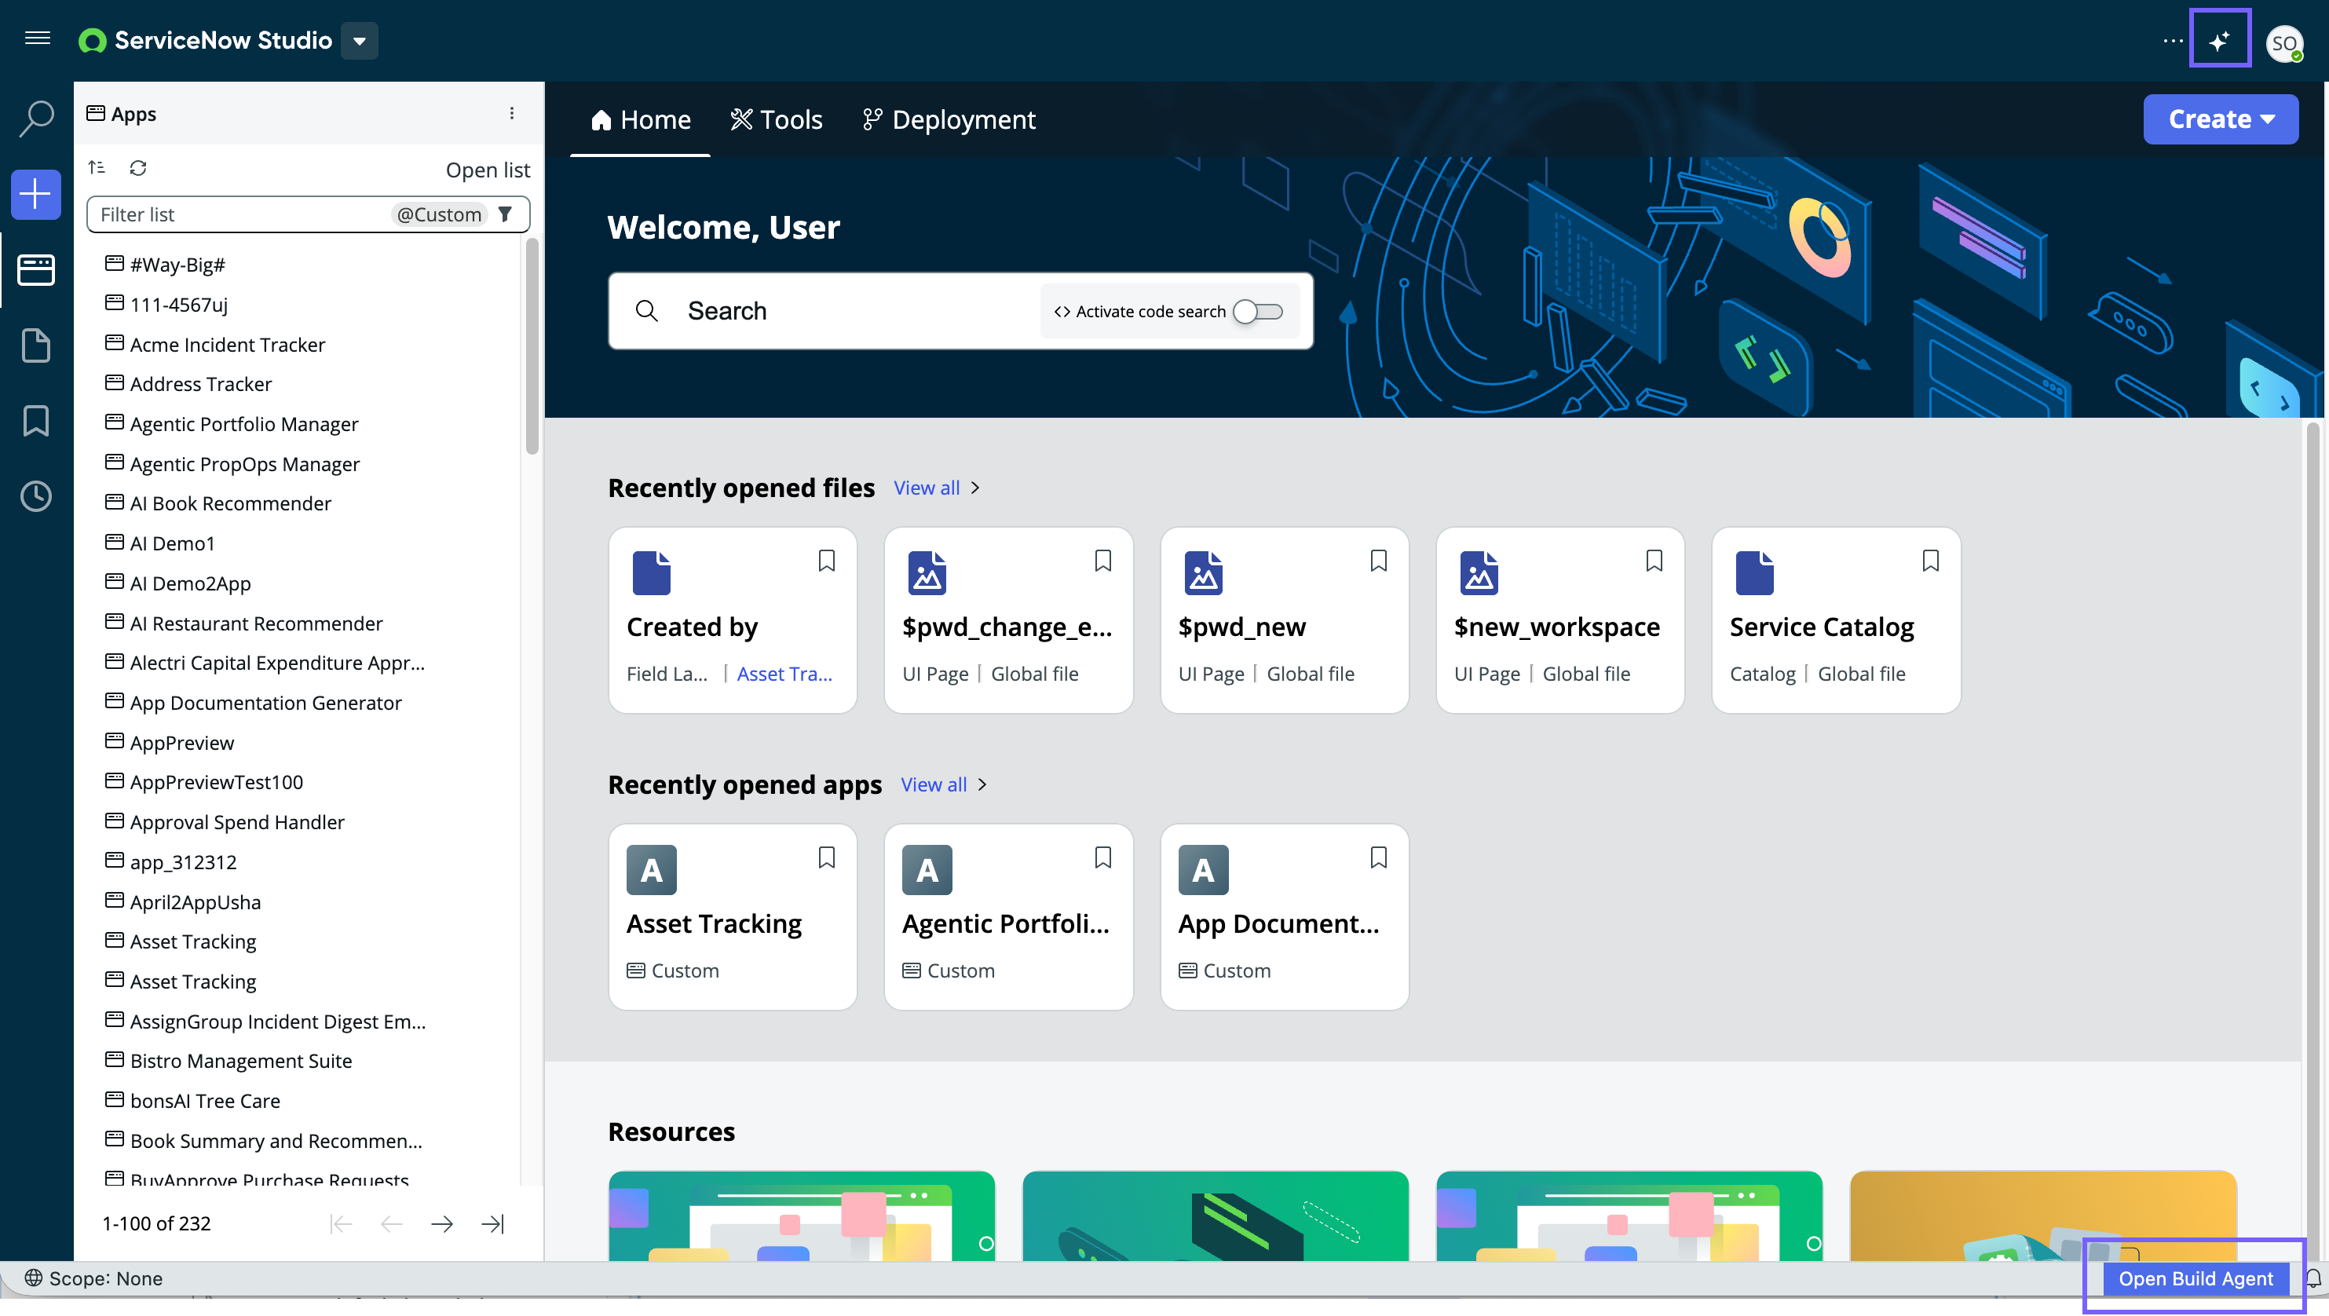Open the Create dropdown button

[x=2221, y=119]
